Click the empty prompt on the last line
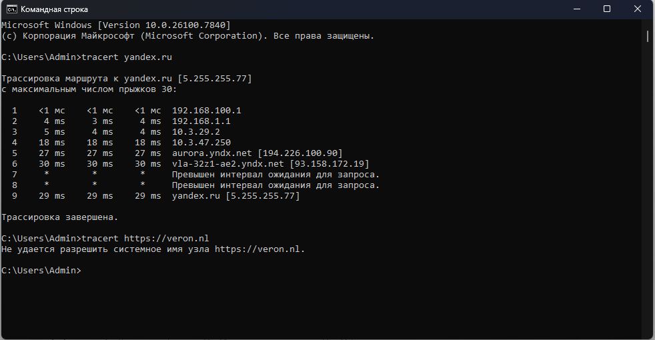 point(83,270)
